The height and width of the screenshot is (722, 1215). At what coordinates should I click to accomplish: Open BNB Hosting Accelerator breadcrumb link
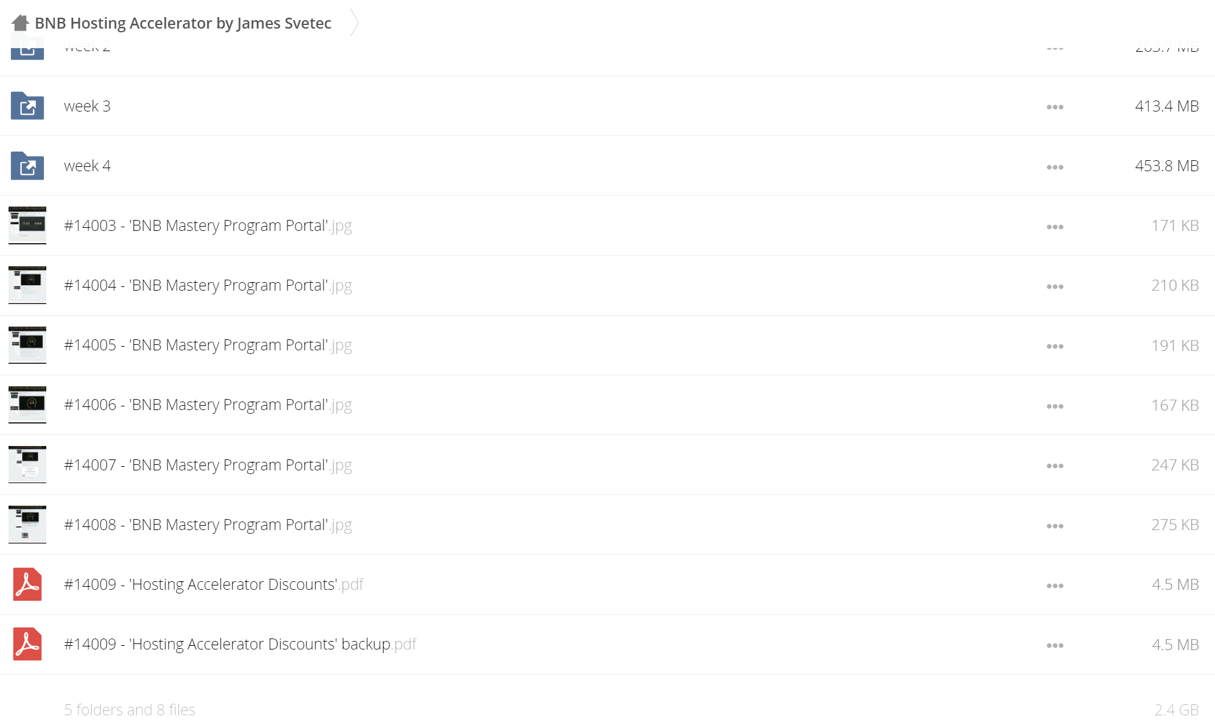pyautogui.click(x=183, y=23)
